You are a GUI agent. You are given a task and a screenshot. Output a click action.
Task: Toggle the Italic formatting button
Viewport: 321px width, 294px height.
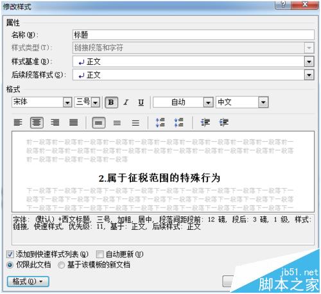126,102
